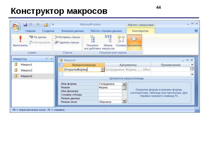Viewport: 206px width, 154px height.
Task: Click the blue help question mark icon
Action: tap(196, 31)
